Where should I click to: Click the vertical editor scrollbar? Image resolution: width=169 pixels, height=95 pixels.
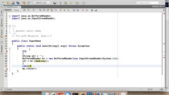click(x=162, y=44)
